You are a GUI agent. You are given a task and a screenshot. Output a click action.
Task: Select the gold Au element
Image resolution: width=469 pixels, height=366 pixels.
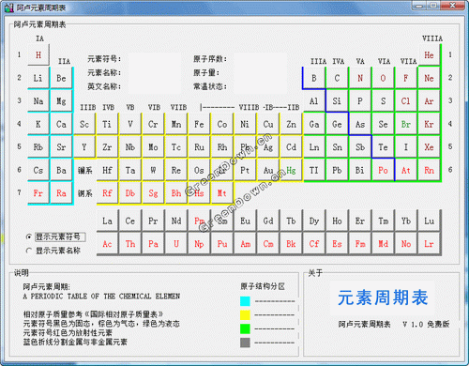[x=268, y=170]
